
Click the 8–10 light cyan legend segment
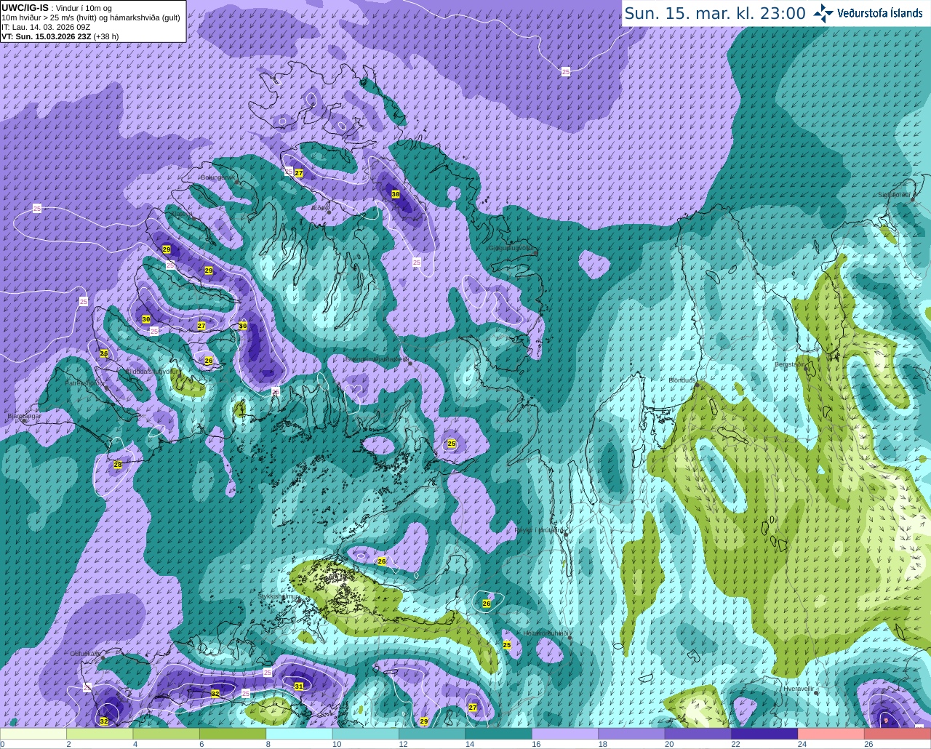coord(300,734)
